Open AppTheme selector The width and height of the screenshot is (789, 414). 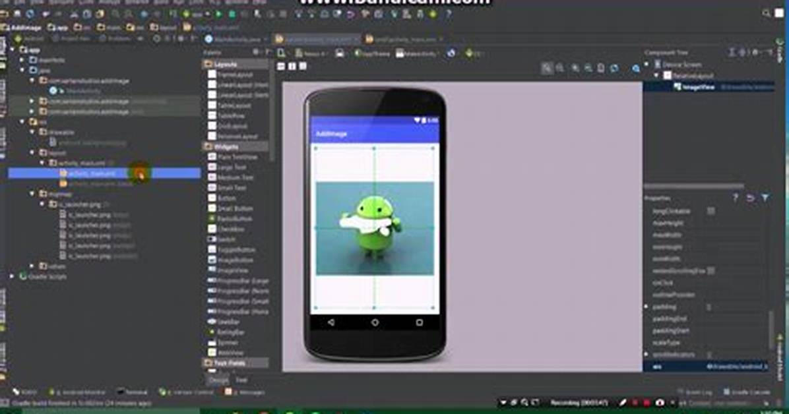[x=372, y=53]
